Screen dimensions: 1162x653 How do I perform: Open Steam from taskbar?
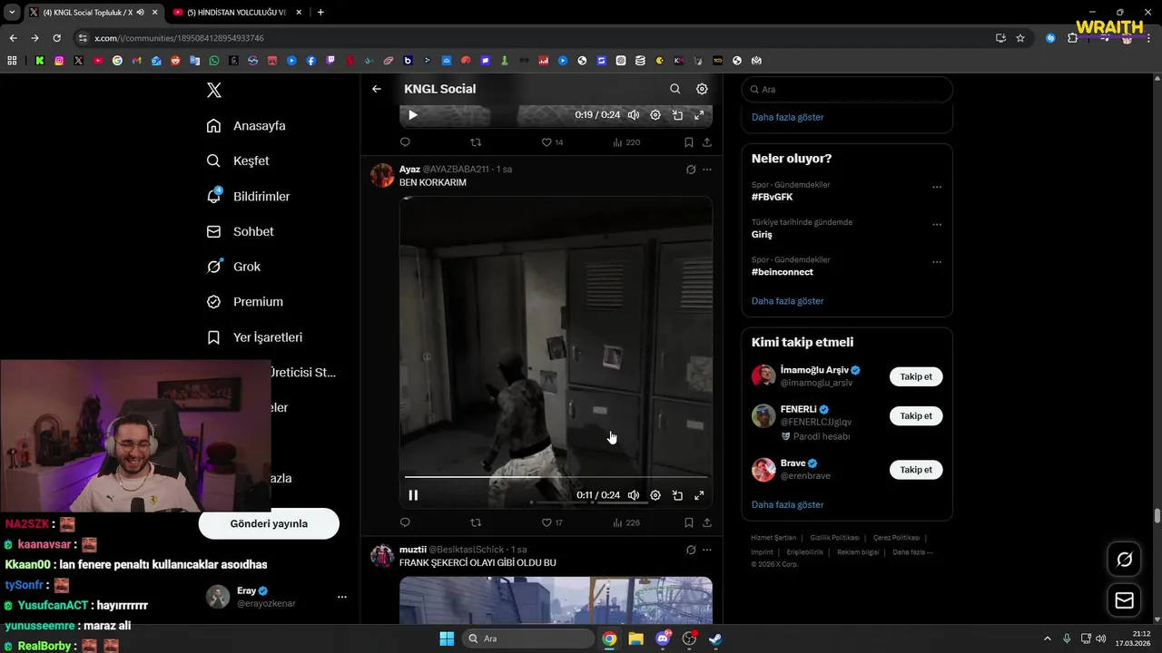tap(715, 638)
